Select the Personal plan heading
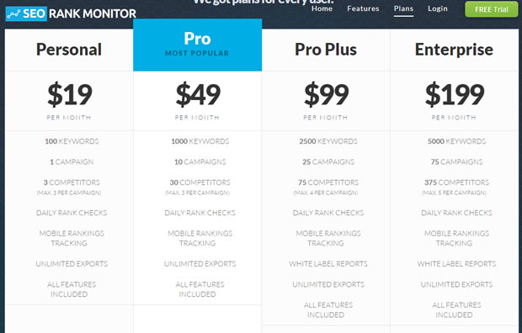This screenshot has height=333, width=522. (69, 50)
